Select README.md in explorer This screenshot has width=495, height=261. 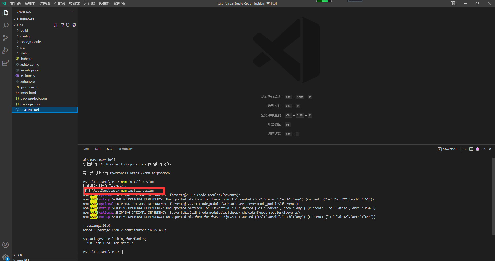click(x=45, y=110)
